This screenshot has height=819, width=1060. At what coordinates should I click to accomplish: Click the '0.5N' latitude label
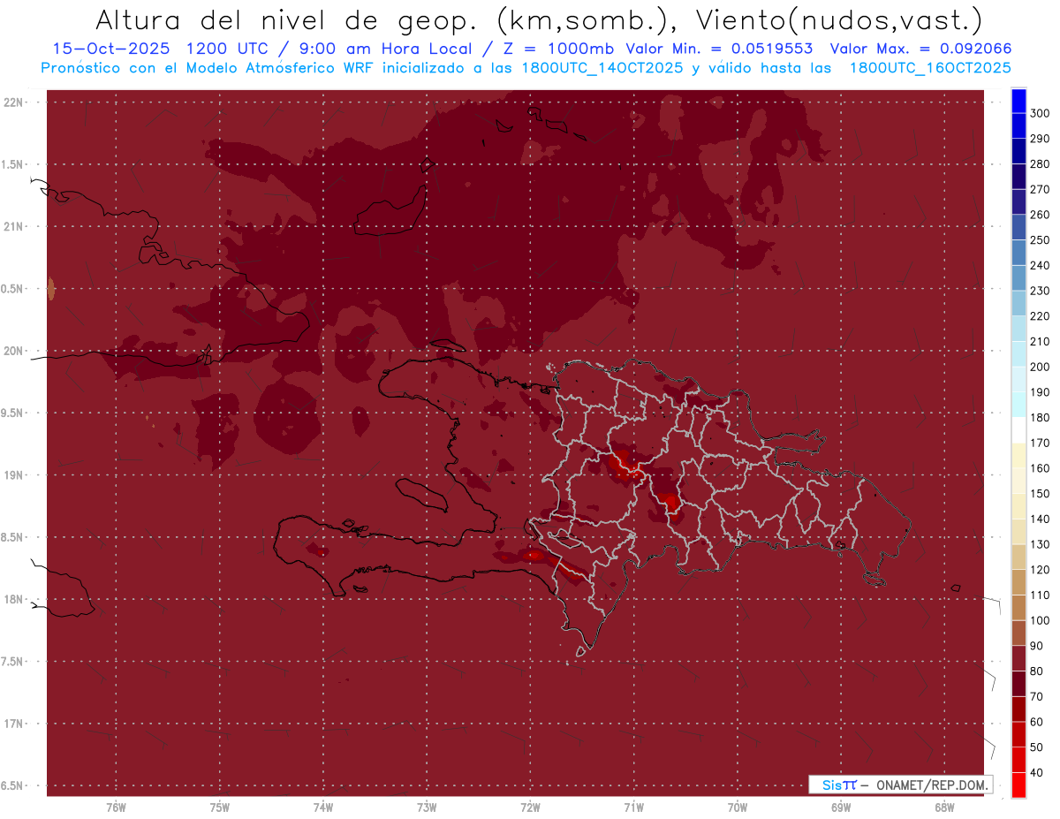(13, 289)
